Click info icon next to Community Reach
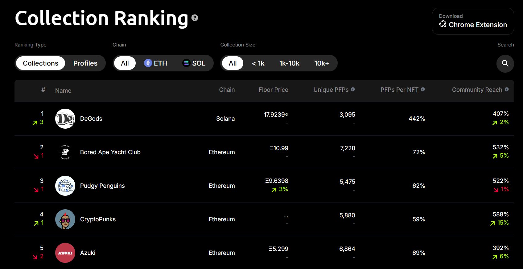 click(x=507, y=89)
